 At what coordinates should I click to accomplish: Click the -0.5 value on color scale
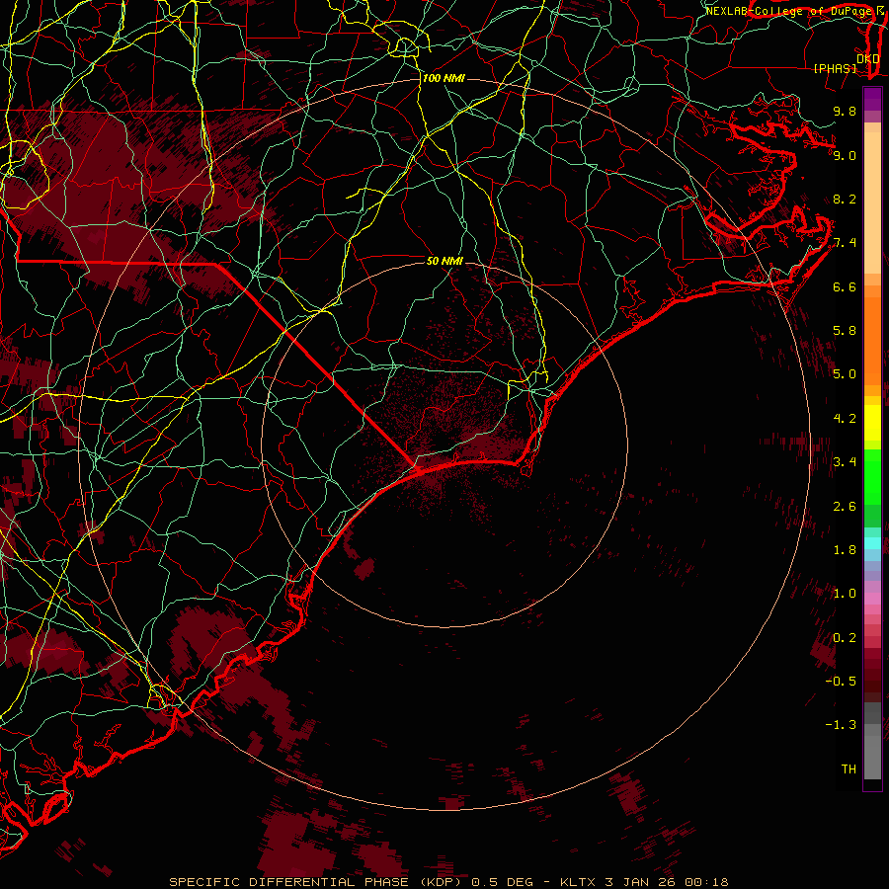[x=841, y=682]
